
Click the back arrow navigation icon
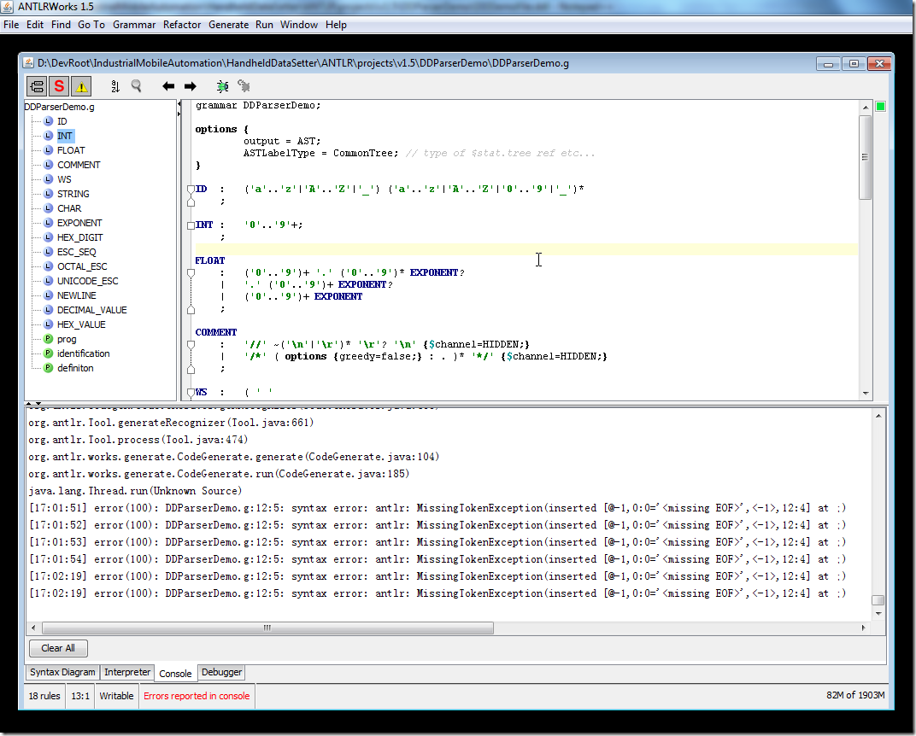click(x=168, y=85)
